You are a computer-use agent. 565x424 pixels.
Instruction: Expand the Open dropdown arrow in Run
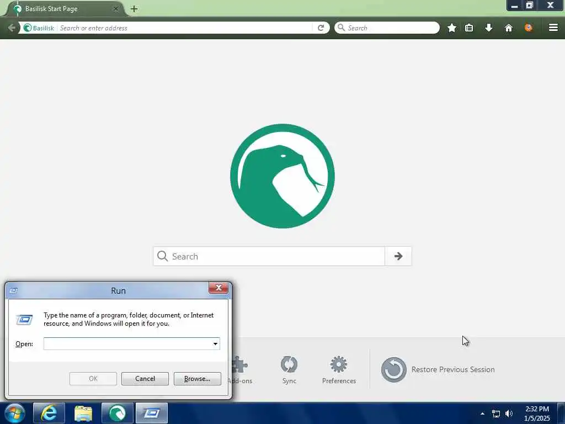pos(215,343)
